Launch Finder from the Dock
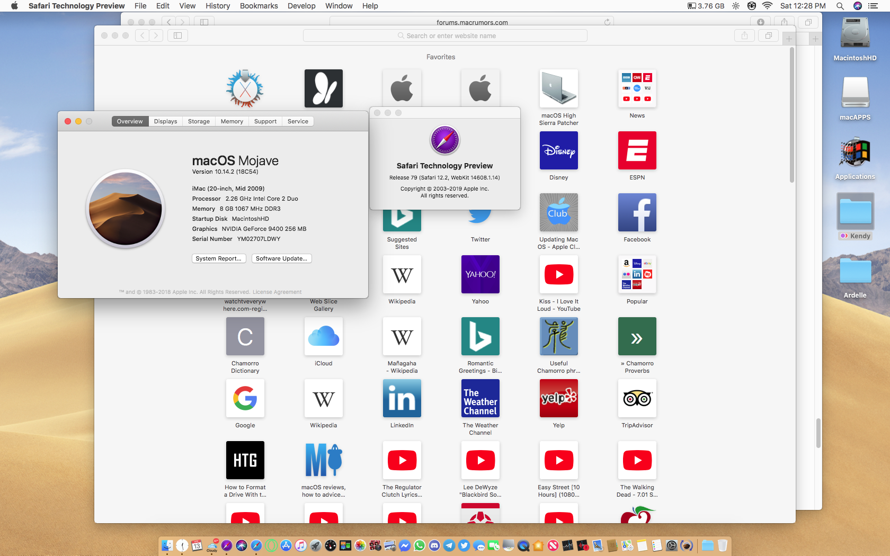Image resolution: width=890 pixels, height=556 pixels. [167, 545]
